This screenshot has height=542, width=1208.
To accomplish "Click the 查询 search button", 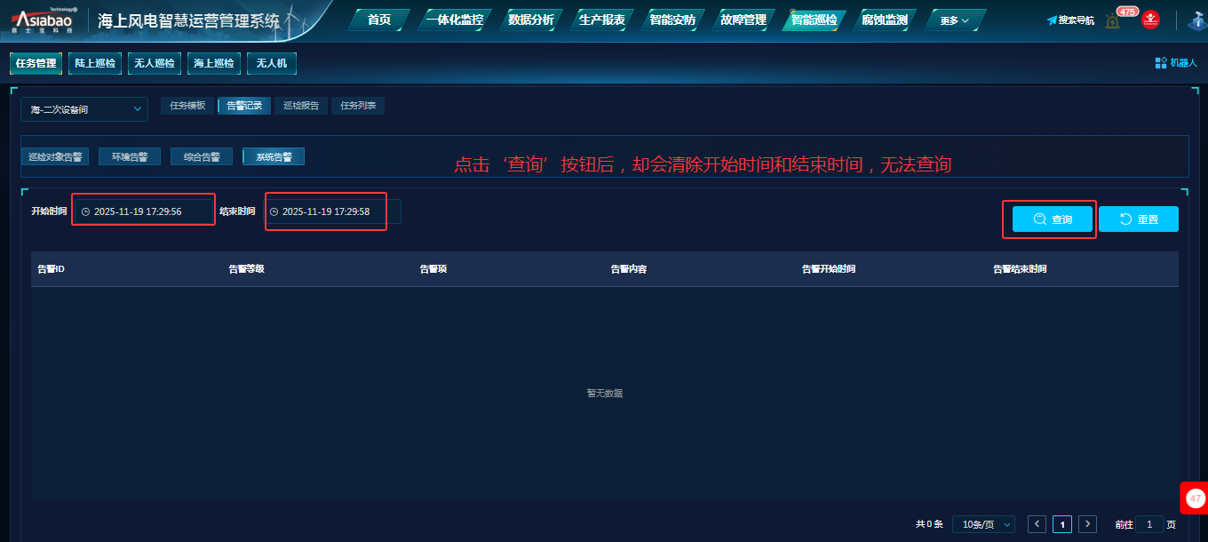I will pos(1053,219).
